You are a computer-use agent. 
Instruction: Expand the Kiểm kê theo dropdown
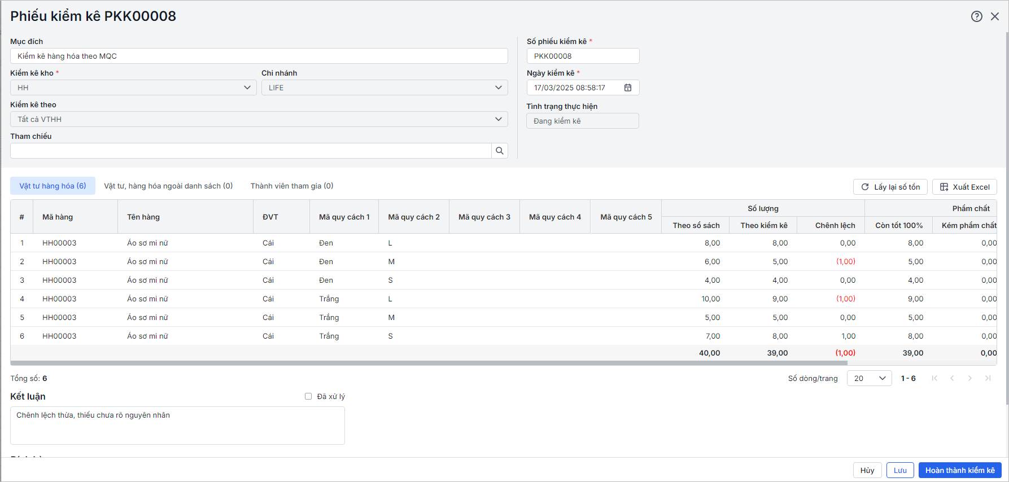(498, 119)
